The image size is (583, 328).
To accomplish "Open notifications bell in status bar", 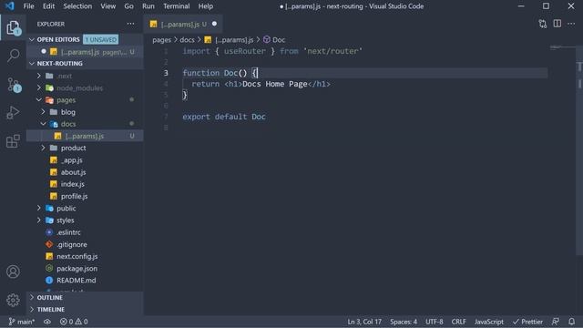I will coord(571,322).
